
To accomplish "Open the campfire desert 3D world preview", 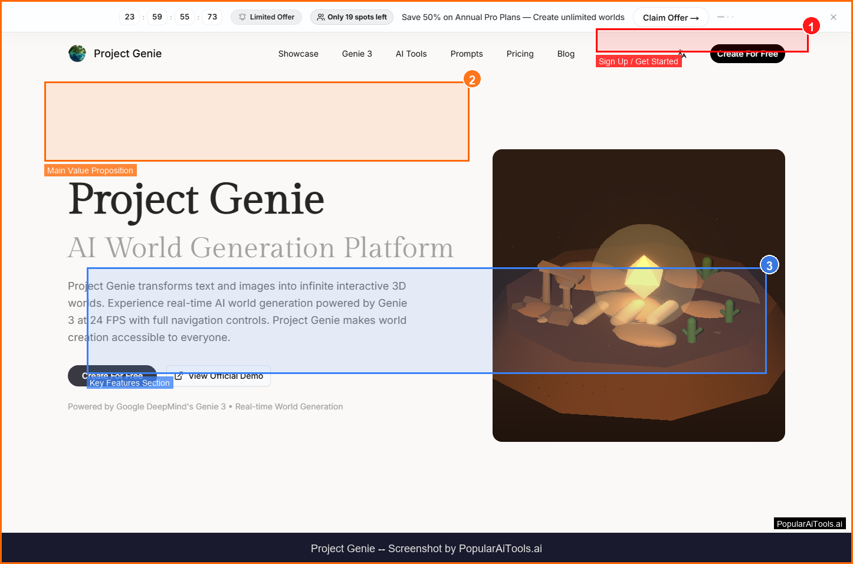I will [638, 407].
